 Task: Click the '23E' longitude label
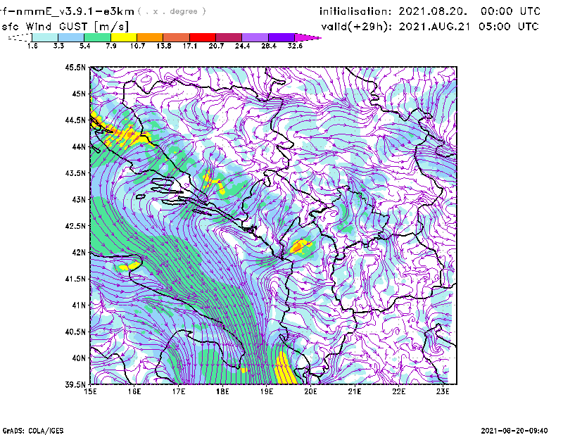[x=443, y=391]
